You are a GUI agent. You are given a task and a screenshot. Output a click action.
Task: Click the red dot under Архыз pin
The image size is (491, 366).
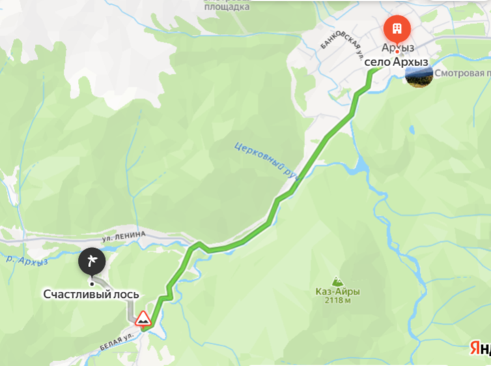pos(397,51)
